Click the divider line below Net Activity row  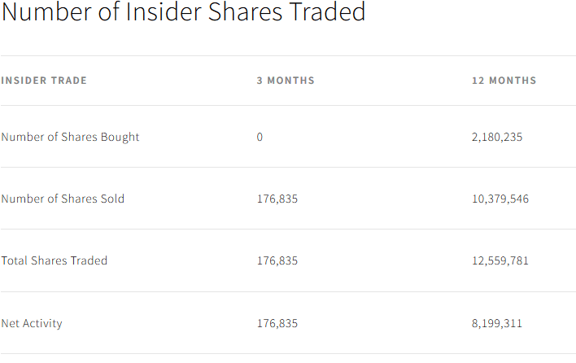coord(288,353)
